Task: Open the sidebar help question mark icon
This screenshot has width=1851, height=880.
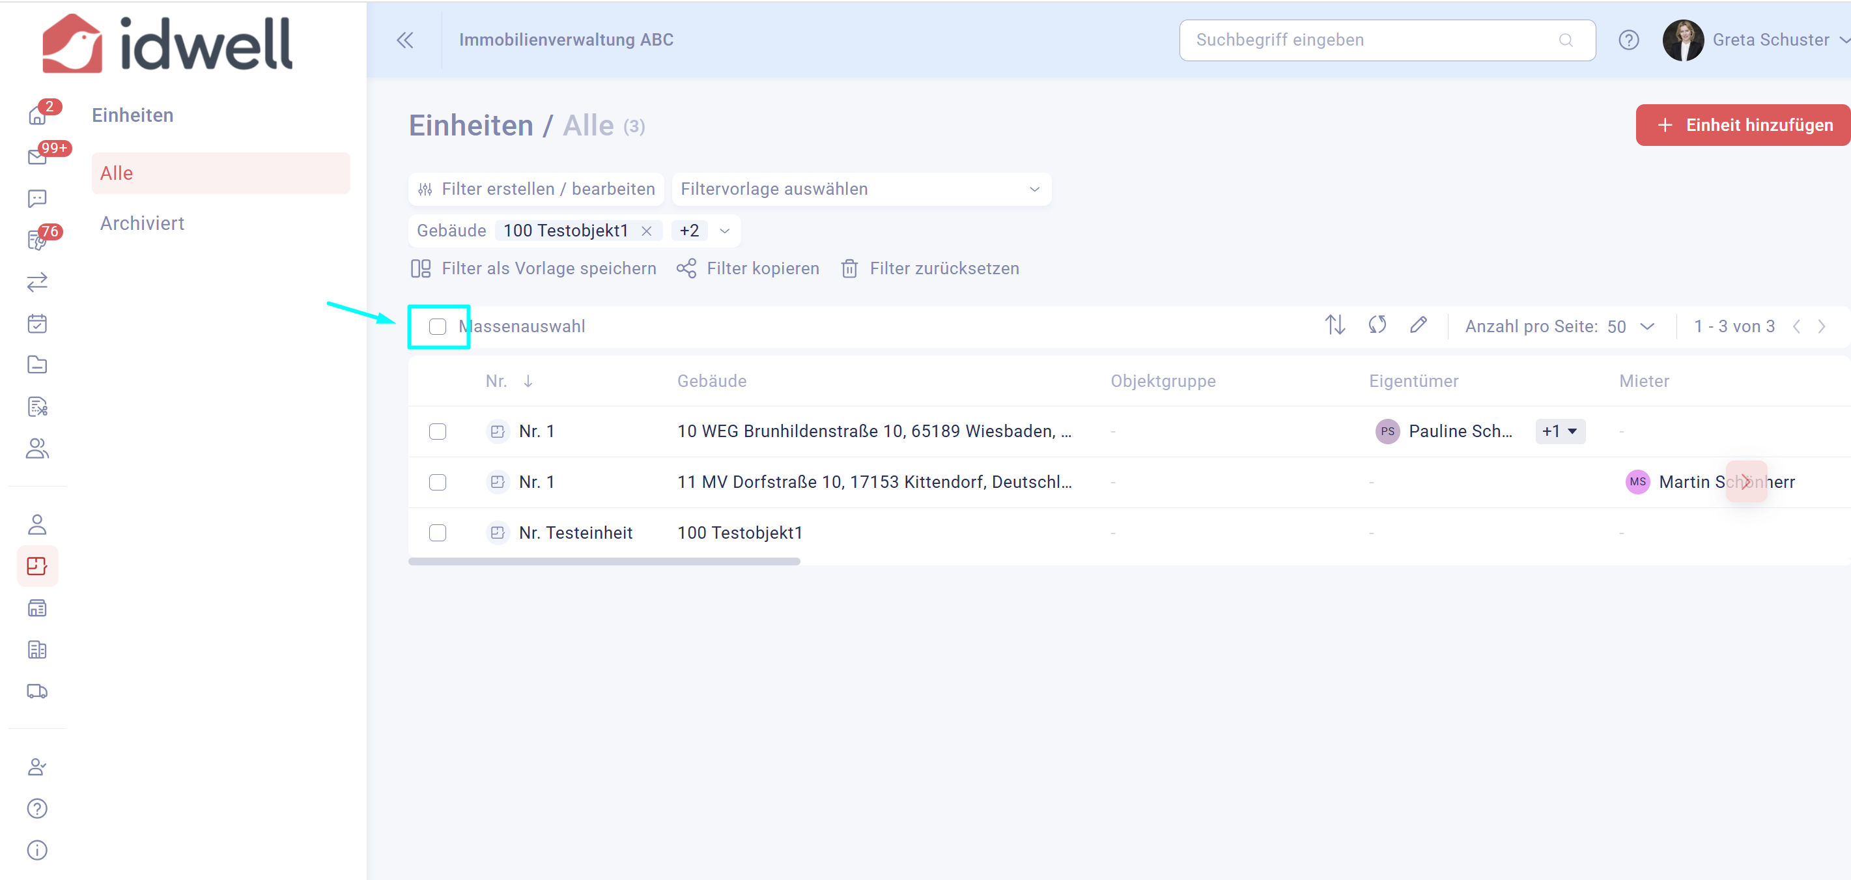Action: [37, 809]
